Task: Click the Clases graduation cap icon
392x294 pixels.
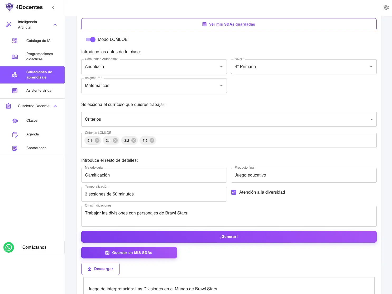Action: tap(15, 121)
